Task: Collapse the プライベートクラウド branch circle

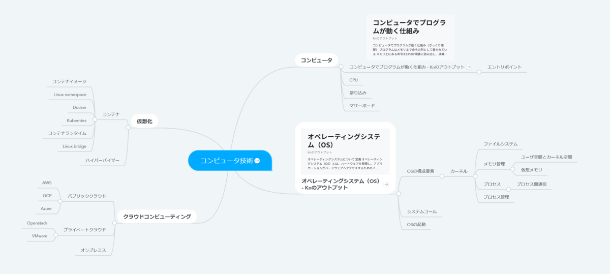Action: coord(56,235)
